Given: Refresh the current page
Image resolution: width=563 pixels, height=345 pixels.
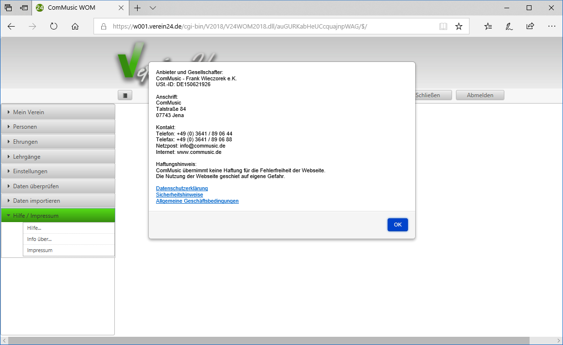Looking at the screenshot, I should click(x=53, y=26).
